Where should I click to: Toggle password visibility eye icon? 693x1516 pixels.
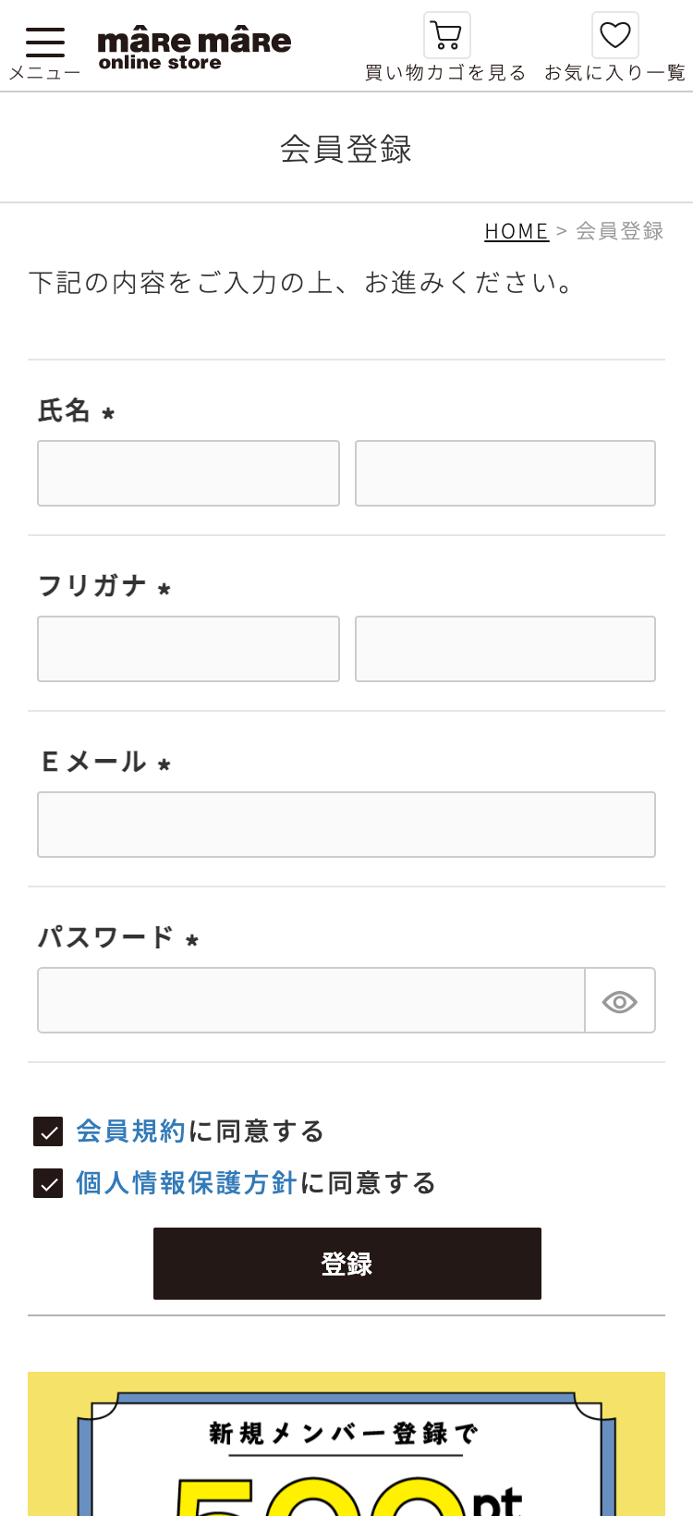click(620, 1001)
